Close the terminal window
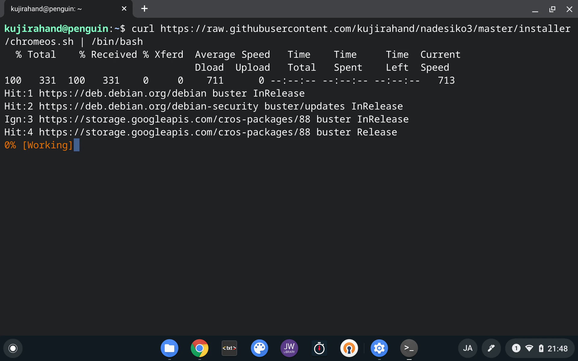The image size is (578, 361). (569, 9)
